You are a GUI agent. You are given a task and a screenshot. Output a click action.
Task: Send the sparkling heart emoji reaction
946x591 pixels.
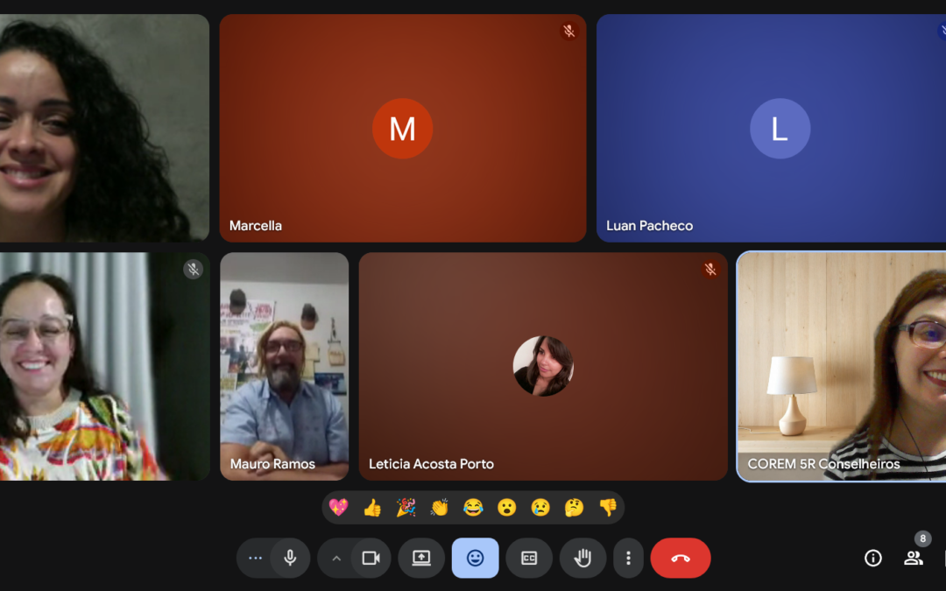click(338, 508)
